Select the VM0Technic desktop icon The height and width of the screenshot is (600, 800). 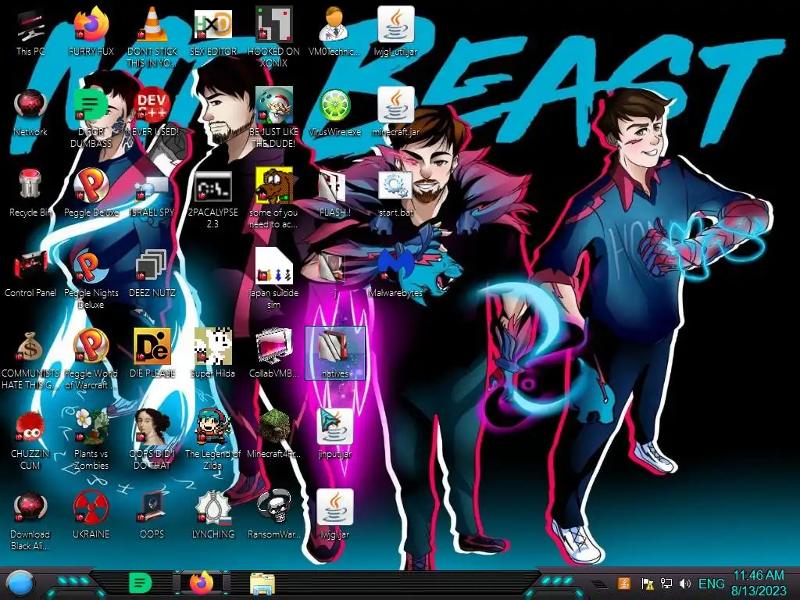334,32
